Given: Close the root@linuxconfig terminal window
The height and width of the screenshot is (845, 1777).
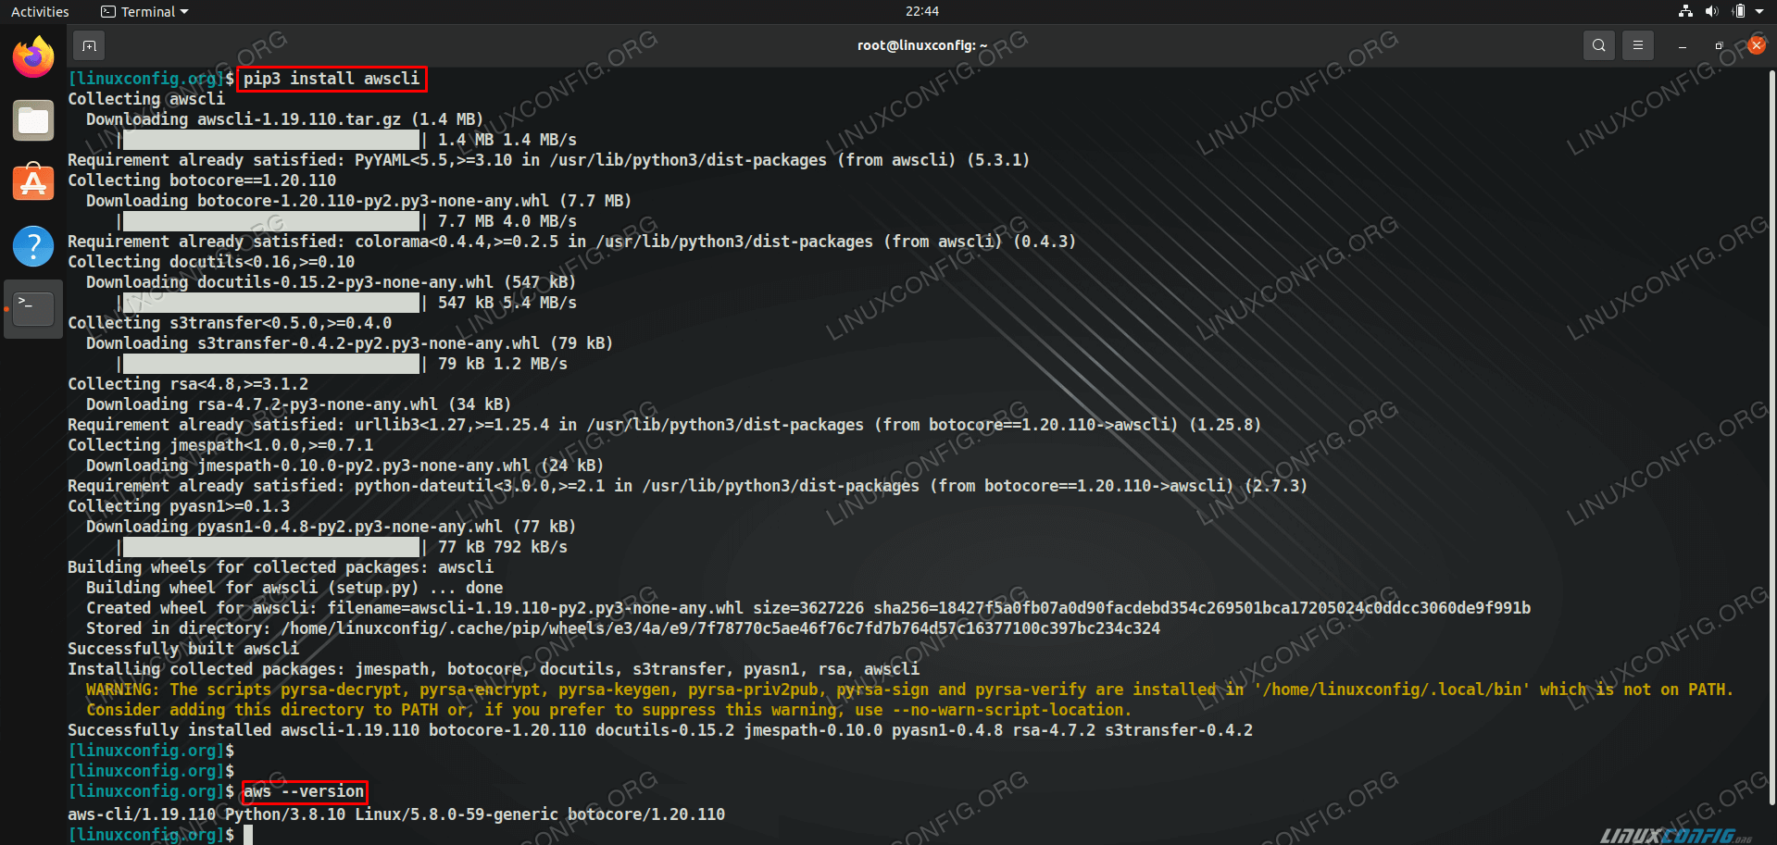Looking at the screenshot, I should (1756, 45).
